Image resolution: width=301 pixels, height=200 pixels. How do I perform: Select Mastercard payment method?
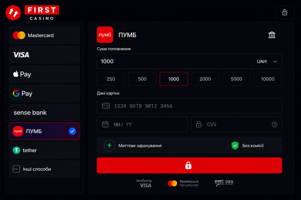(x=44, y=35)
